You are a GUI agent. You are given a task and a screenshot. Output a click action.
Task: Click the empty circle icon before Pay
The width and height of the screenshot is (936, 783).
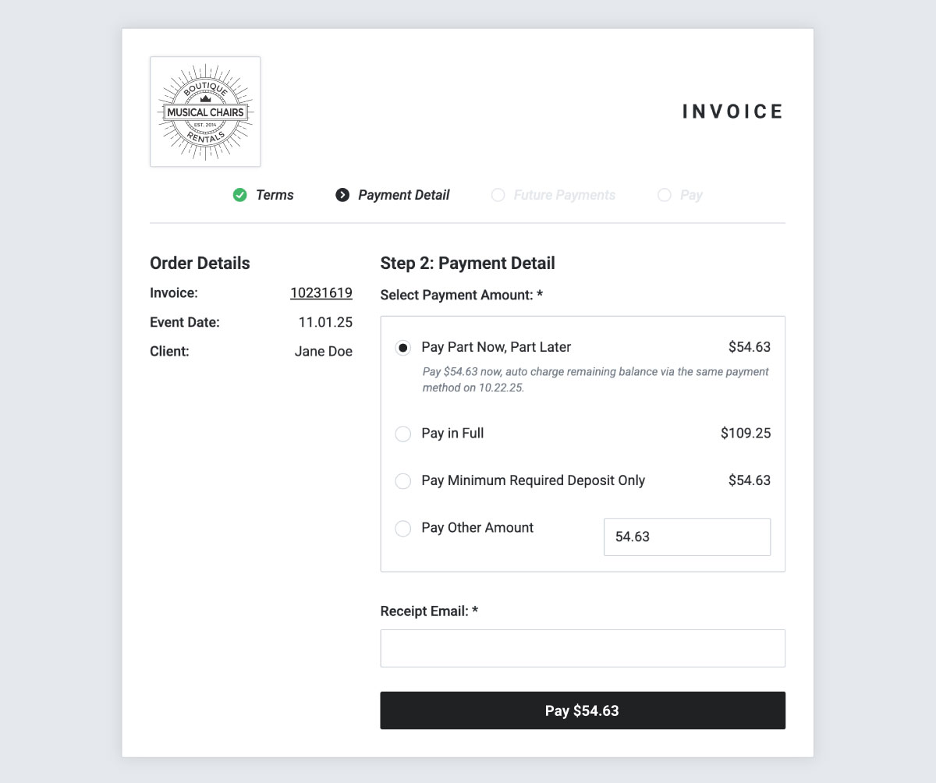(x=665, y=195)
